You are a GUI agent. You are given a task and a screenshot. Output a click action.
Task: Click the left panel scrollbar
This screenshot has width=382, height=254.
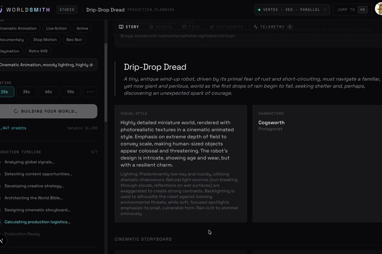(x=106, y=83)
